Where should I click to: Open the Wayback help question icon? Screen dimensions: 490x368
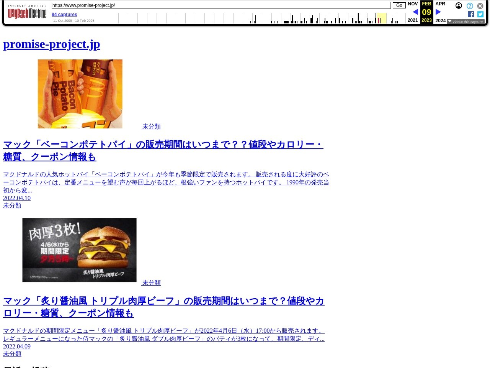(470, 6)
